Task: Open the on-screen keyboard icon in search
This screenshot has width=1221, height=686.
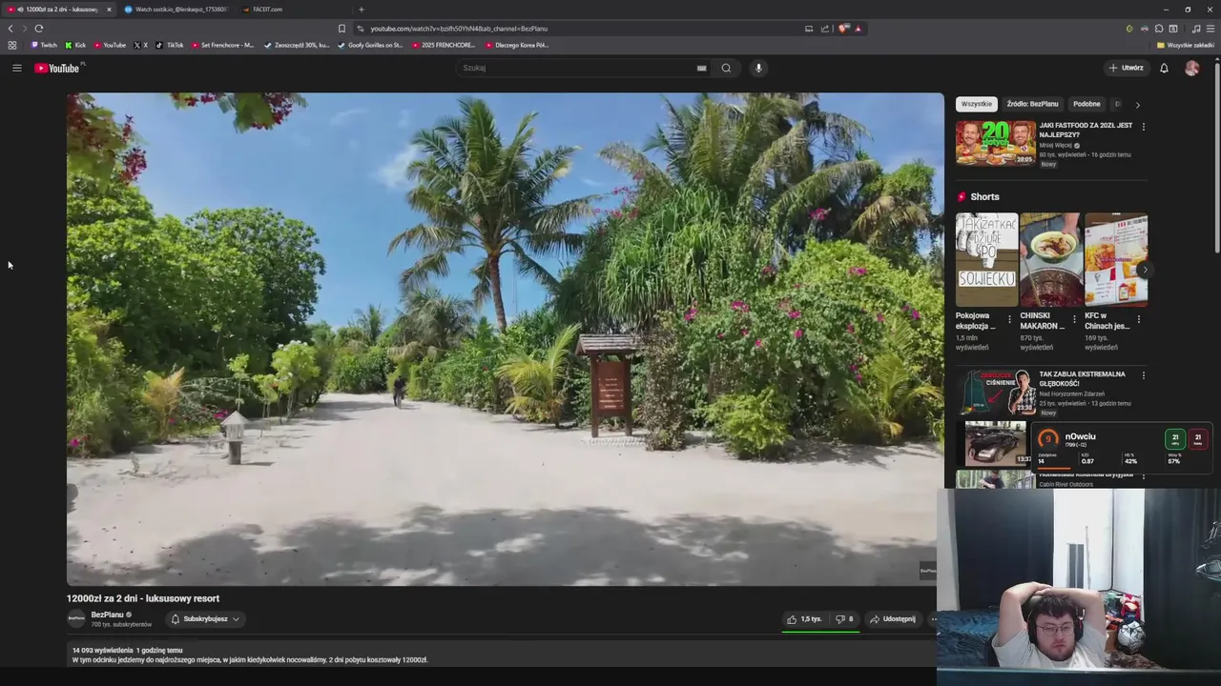Action: (x=701, y=68)
